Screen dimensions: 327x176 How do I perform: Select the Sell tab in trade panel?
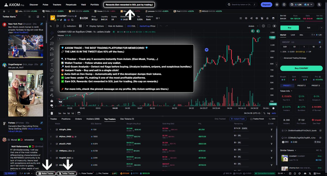click(309, 28)
